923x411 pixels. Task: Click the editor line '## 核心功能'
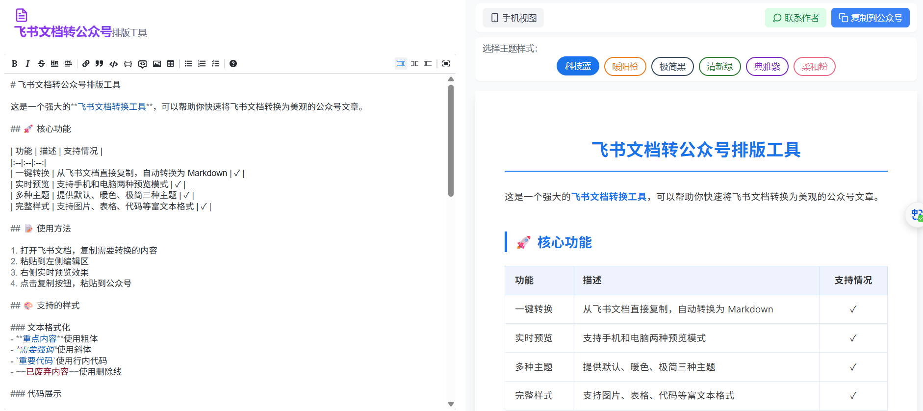point(41,129)
